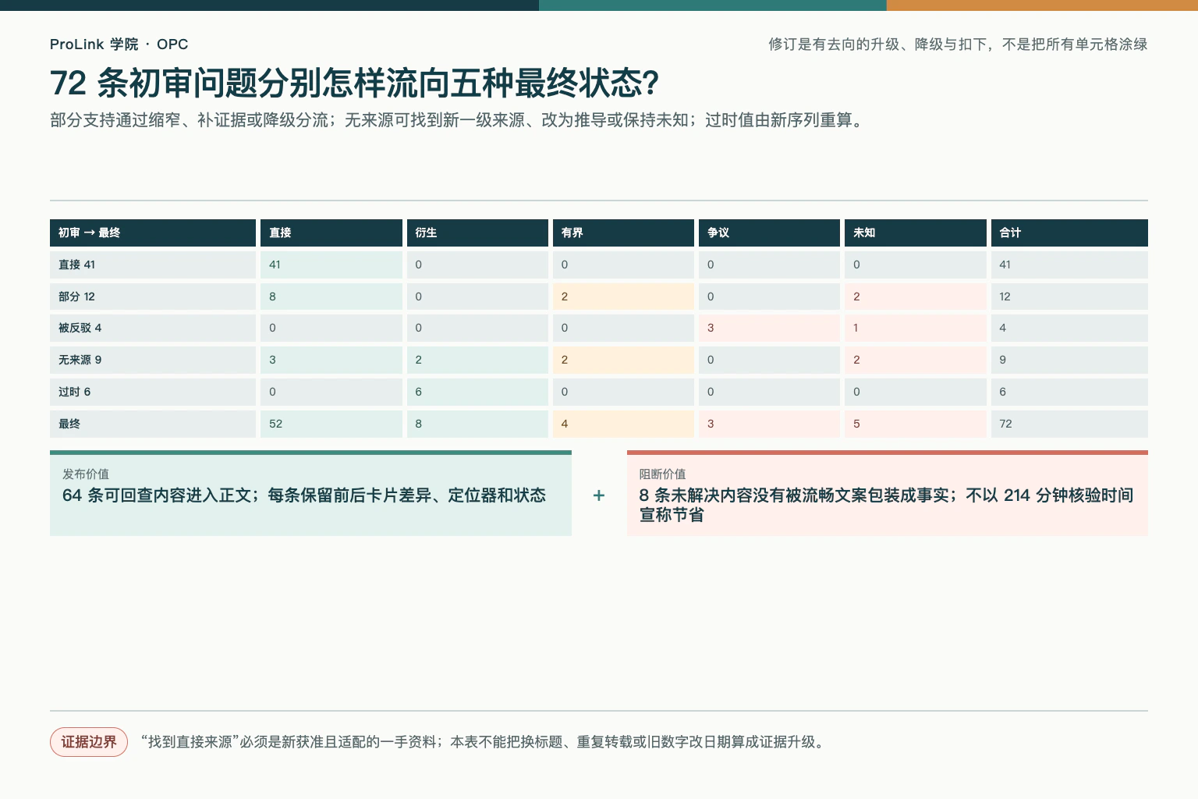Click the 争议 total 3 in 最终 row
The height and width of the screenshot is (799, 1198).
[769, 424]
